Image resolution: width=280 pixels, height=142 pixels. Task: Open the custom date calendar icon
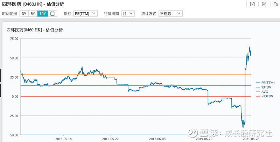pyautogui.click(x=53, y=14)
